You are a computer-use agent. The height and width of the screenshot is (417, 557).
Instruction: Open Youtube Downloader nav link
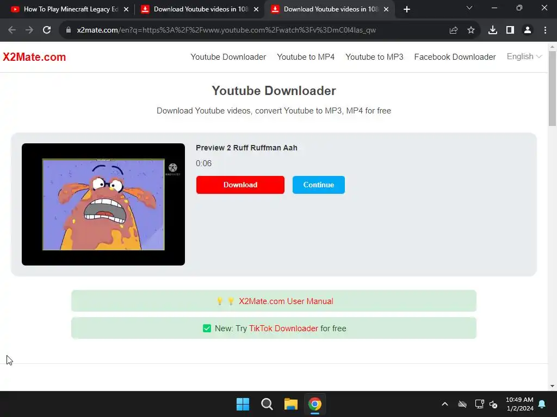(x=228, y=57)
